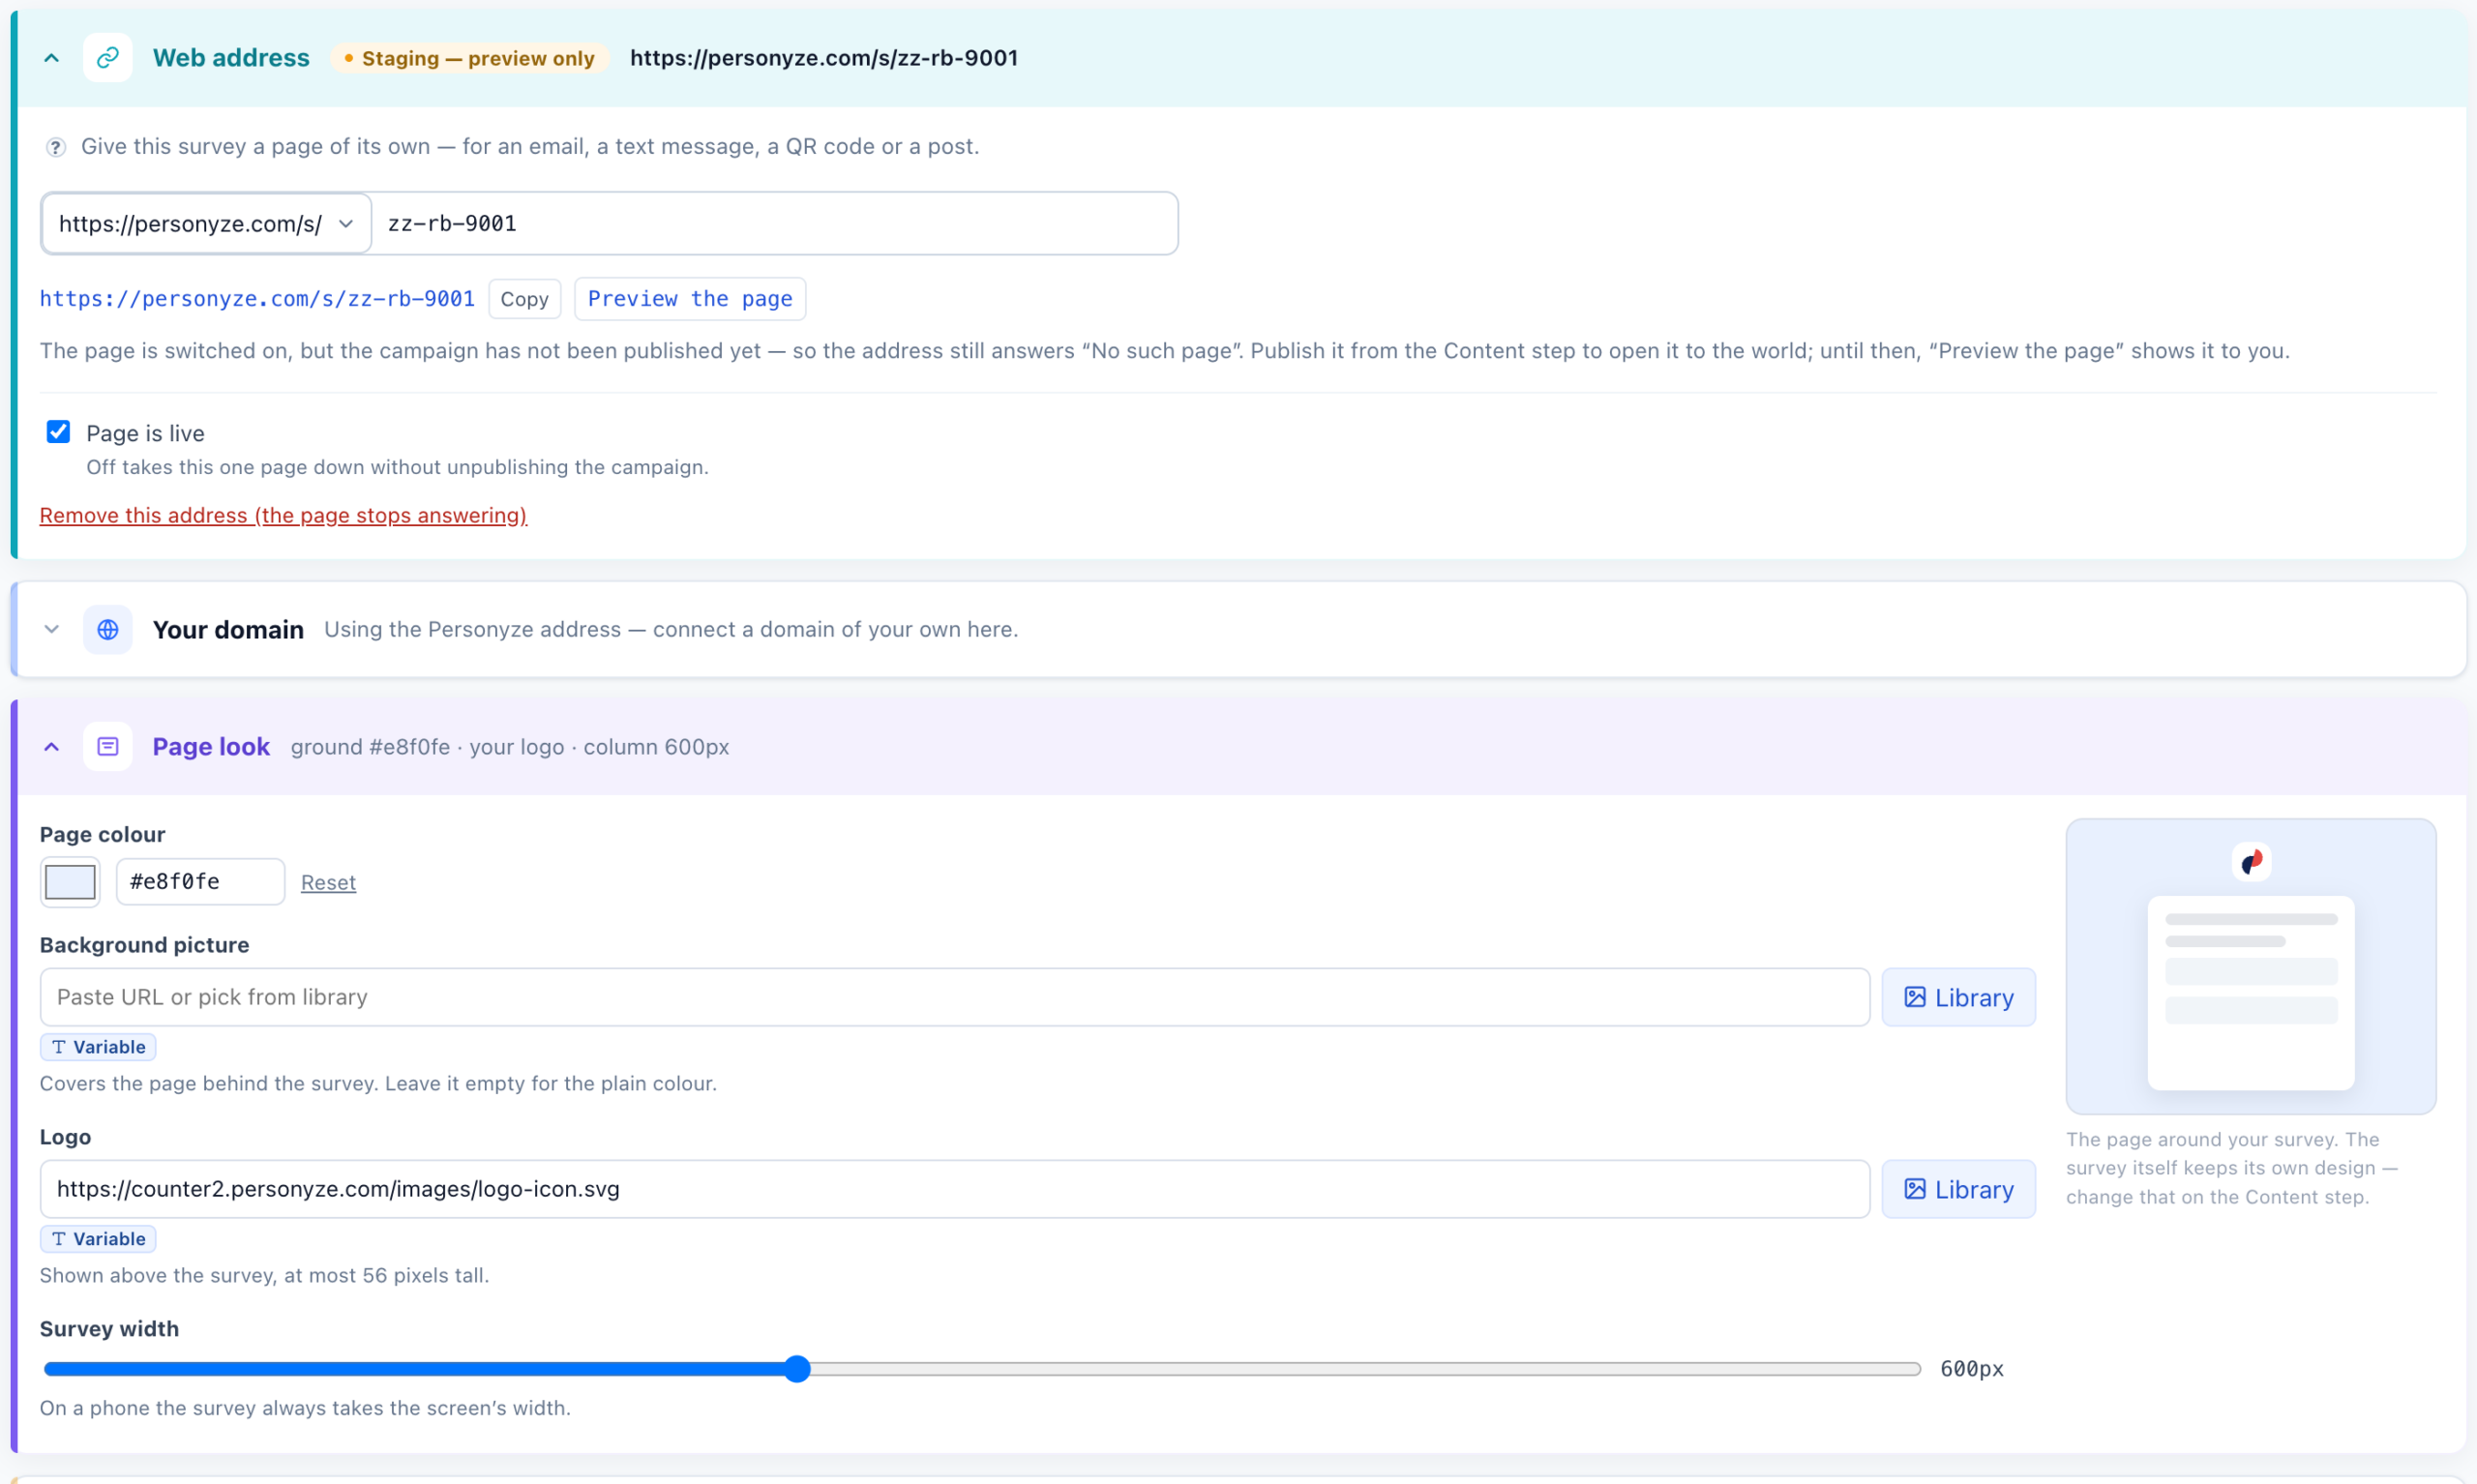Collapse the Page look section chevron
The height and width of the screenshot is (1484, 2477).
(52, 746)
